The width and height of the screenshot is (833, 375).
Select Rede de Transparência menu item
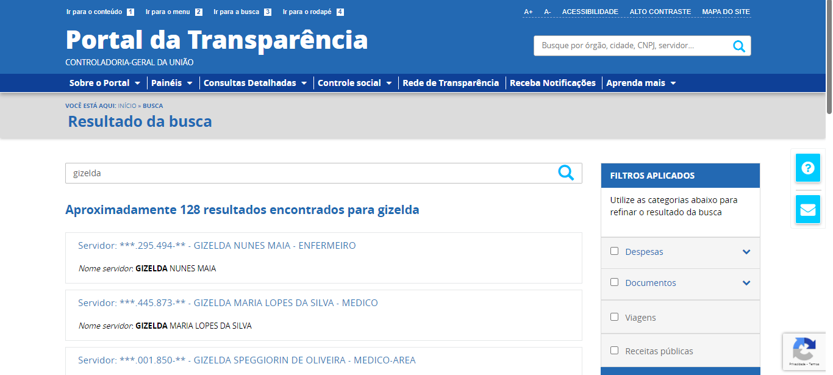[x=451, y=83]
